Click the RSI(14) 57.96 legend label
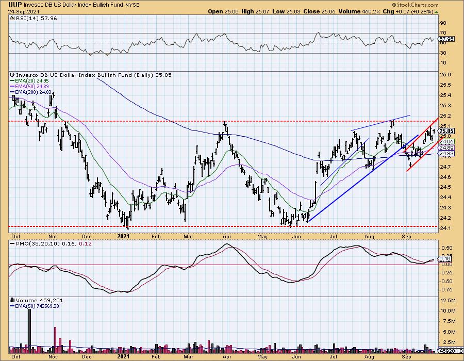 (x=36, y=19)
